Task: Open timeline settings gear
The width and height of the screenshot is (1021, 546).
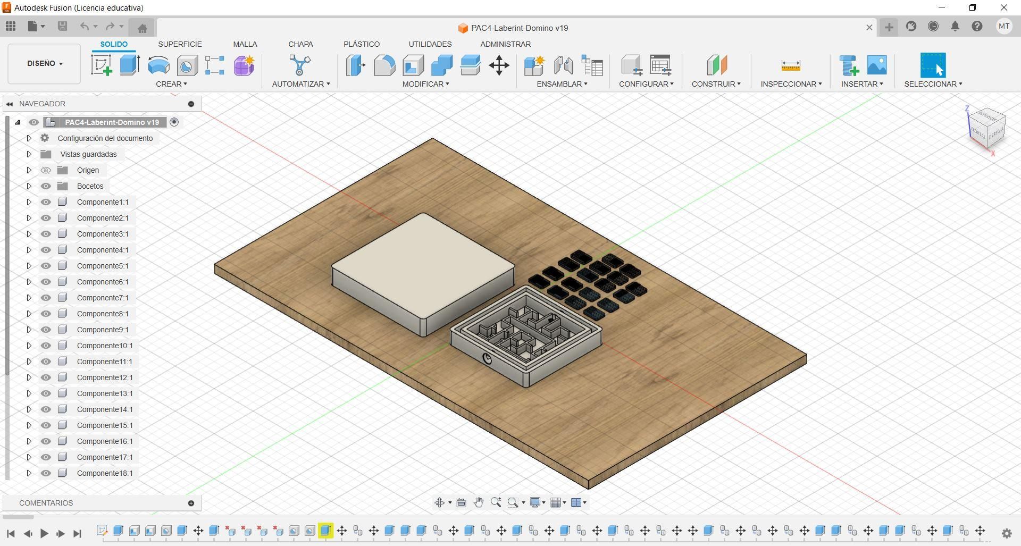Action: tap(1006, 533)
